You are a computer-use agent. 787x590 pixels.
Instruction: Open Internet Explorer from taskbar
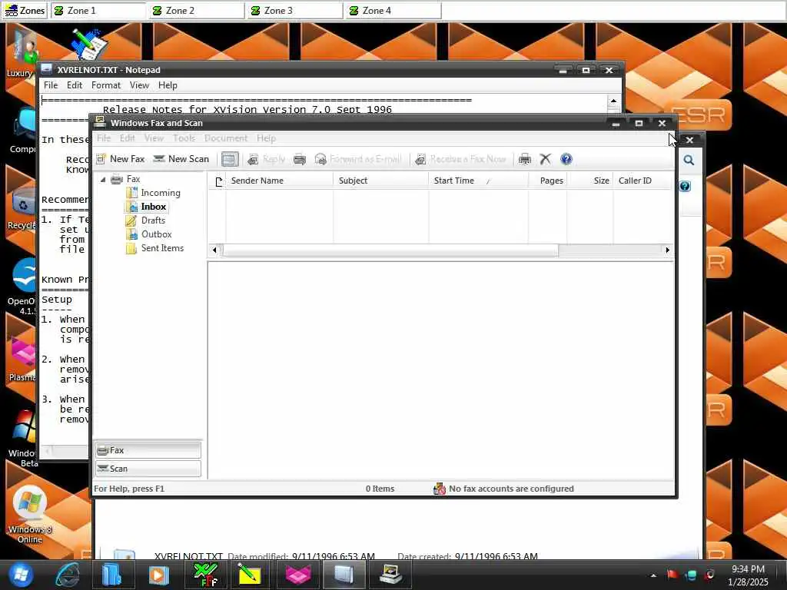pos(68,575)
